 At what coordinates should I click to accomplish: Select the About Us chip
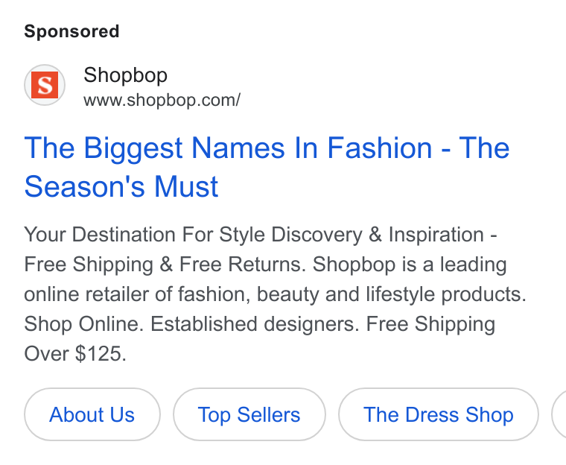pos(92,414)
